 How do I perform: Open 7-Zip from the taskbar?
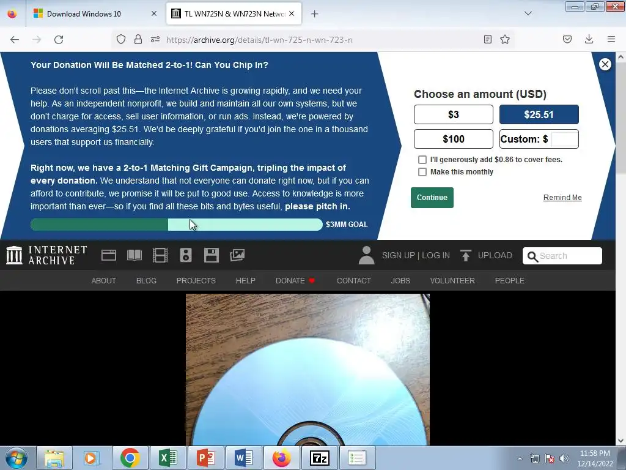(x=319, y=458)
